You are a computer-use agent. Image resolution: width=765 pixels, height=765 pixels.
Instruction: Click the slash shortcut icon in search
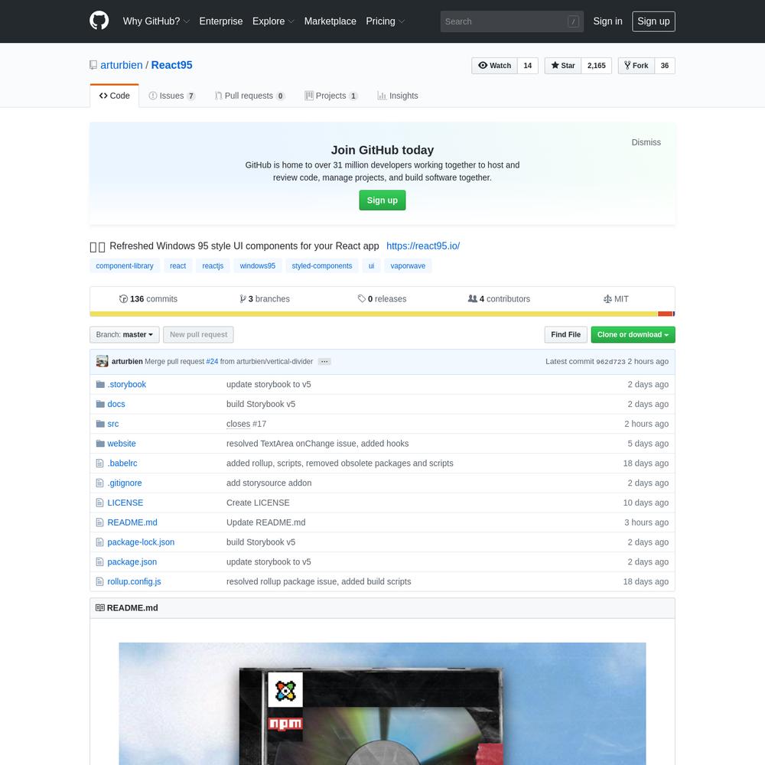[573, 21]
